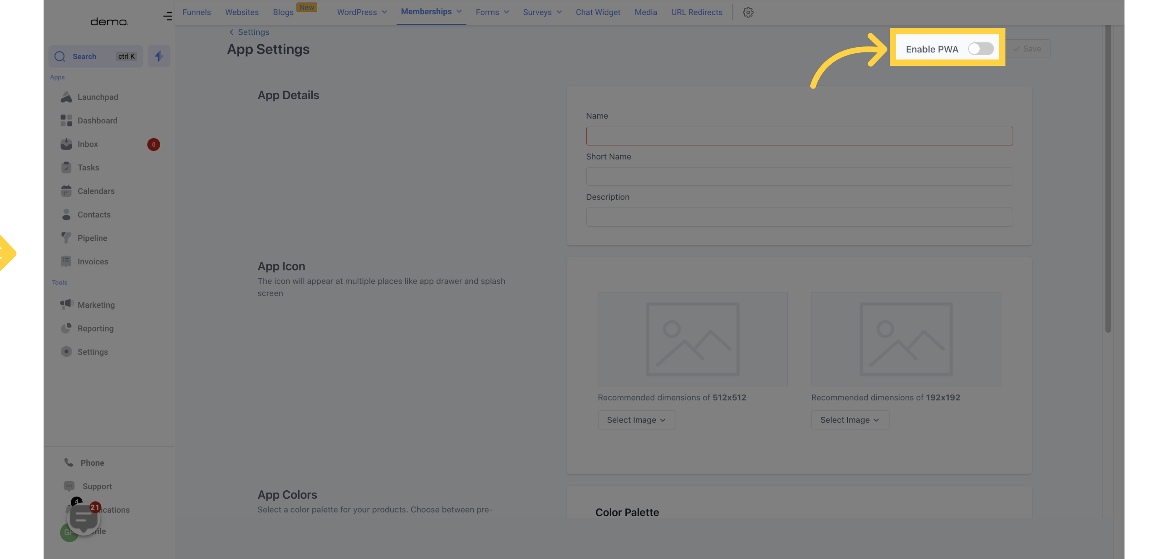Click the 512x512 image placeholder
Viewport: 1168px width, 559px height.
pos(692,339)
